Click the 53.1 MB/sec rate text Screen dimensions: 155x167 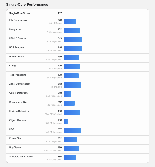pos(56,23)
